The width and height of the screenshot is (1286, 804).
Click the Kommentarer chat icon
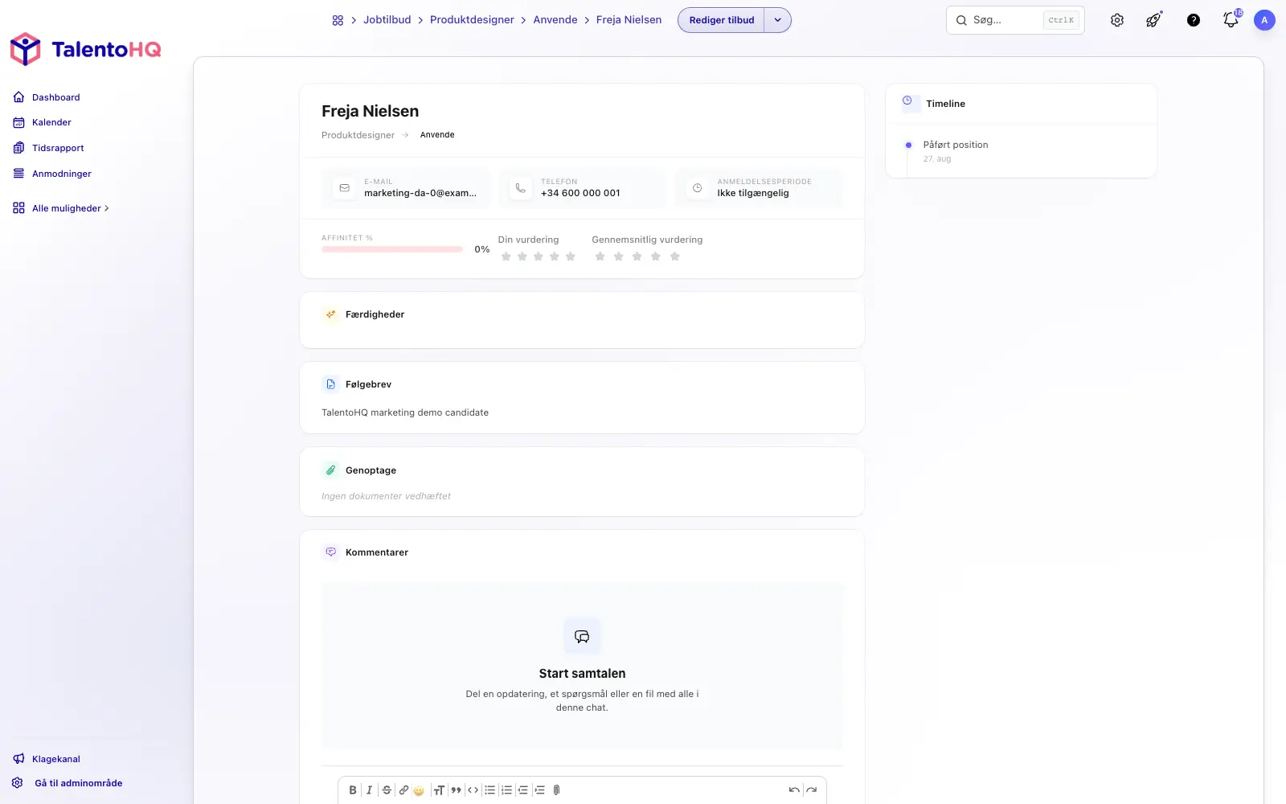[x=330, y=552]
